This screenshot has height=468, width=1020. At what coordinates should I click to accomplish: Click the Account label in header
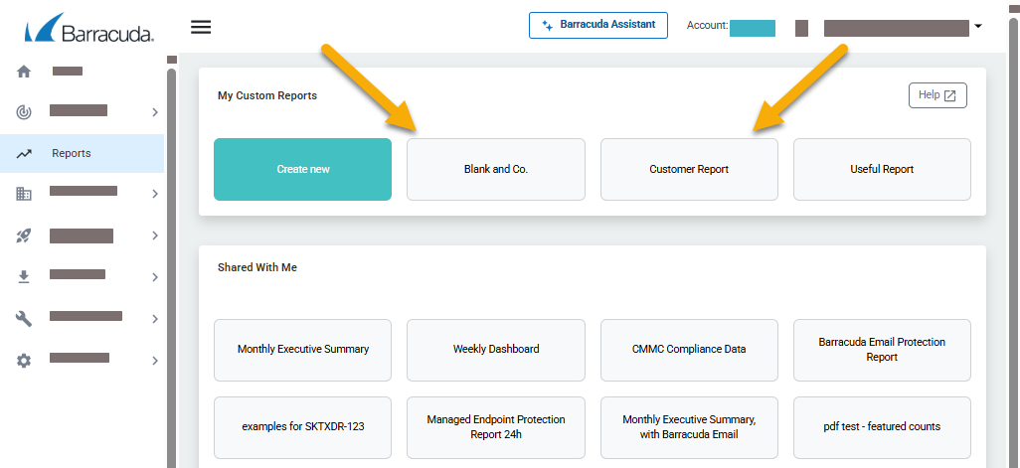click(x=707, y=26)
